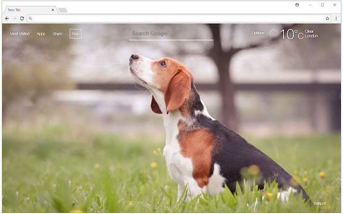Open the Options link
Viewport: 343px width, 214px height.
[x=258, y=33]
